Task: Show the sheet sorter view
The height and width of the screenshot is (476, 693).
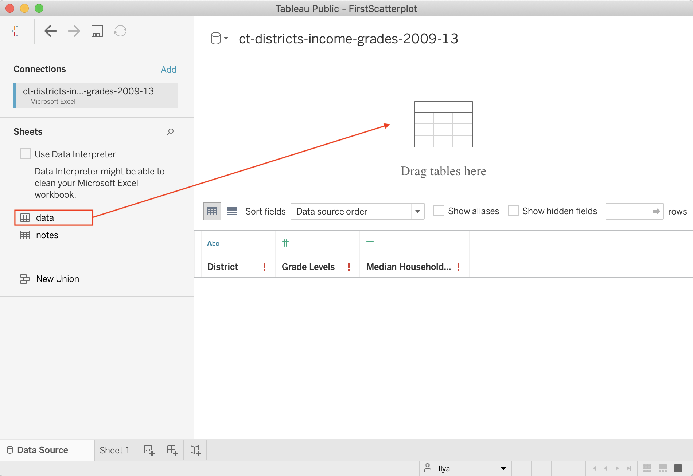Action: [647, 468]
